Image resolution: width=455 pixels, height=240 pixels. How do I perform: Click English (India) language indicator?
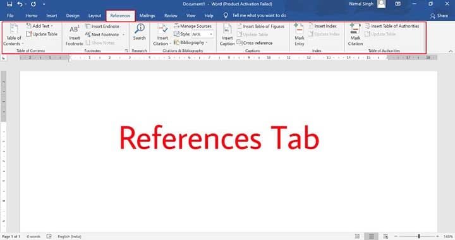click(x=70, y=236)
